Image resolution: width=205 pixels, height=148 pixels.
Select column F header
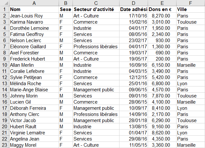(190, 3)
